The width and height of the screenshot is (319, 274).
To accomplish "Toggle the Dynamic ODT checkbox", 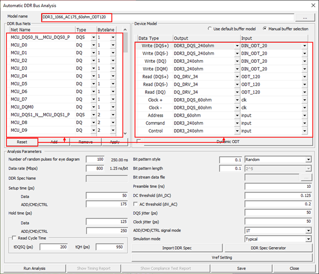I will coord(138,141).
